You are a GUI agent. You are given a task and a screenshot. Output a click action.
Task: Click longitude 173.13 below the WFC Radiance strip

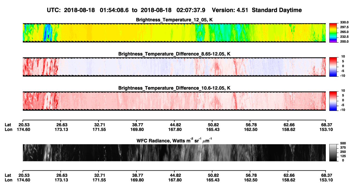(61, 180)
